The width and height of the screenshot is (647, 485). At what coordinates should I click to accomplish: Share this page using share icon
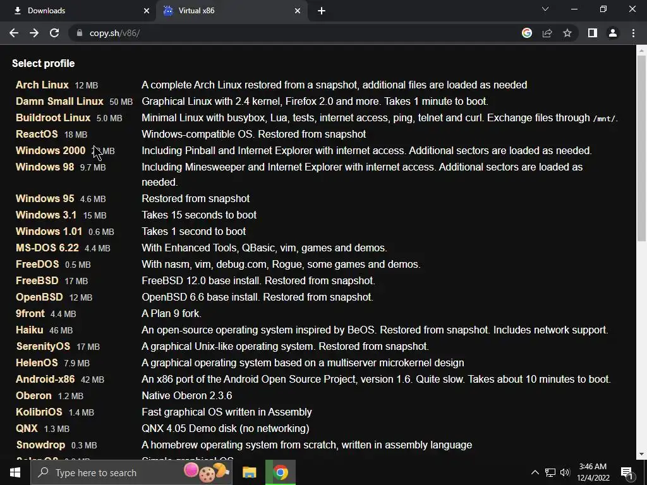pyautogui.click(x=547, y=33)
